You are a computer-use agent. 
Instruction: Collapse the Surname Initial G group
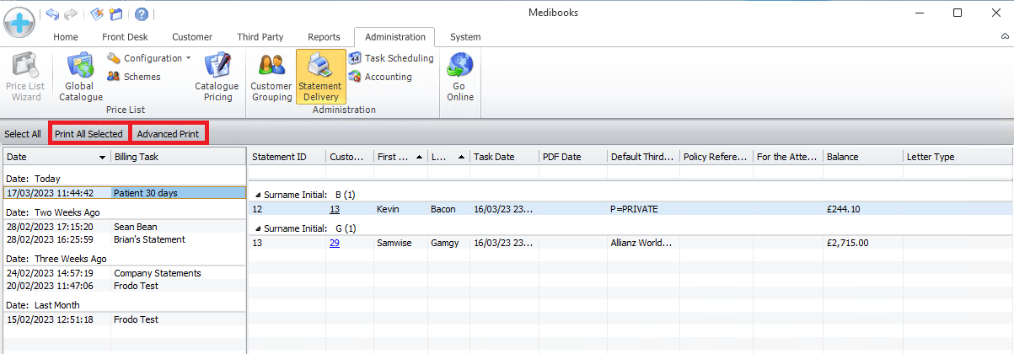point(258,229)
